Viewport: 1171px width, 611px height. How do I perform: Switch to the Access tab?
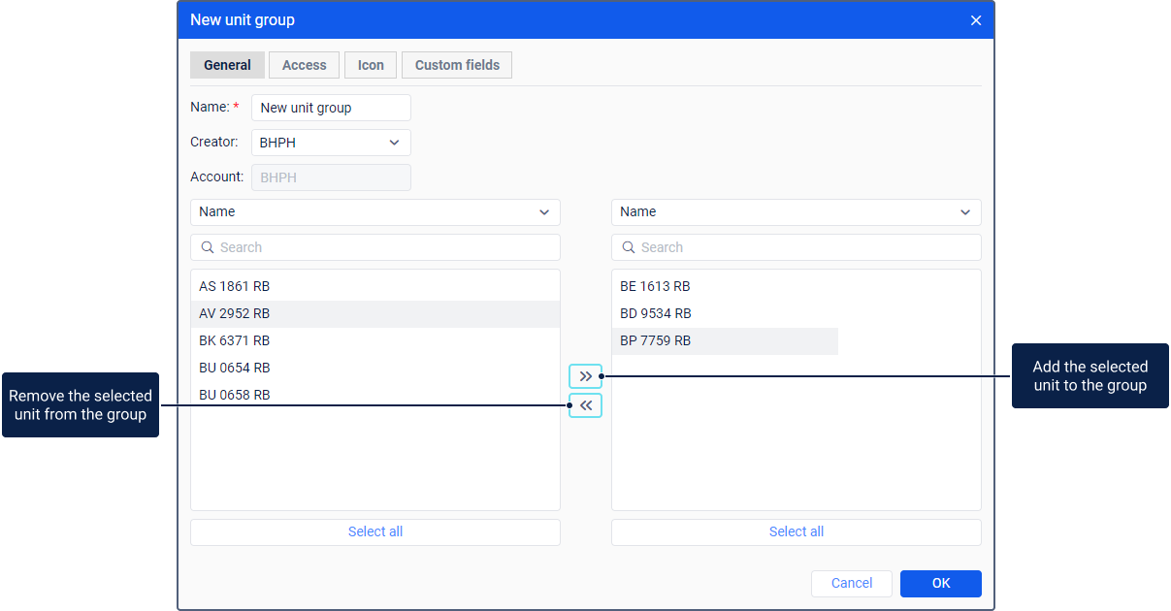coord(305,65)
